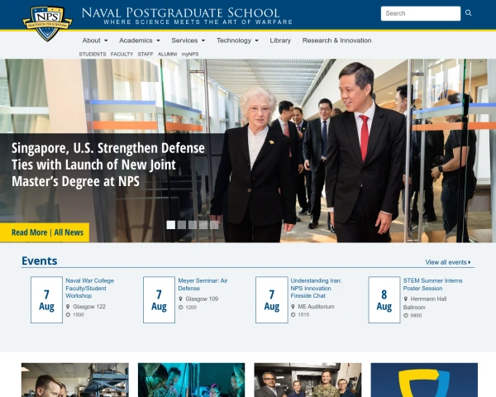Select the fourth carousel slide indicator
This screenshot has width=496, height=397.
tap(203, 225)
